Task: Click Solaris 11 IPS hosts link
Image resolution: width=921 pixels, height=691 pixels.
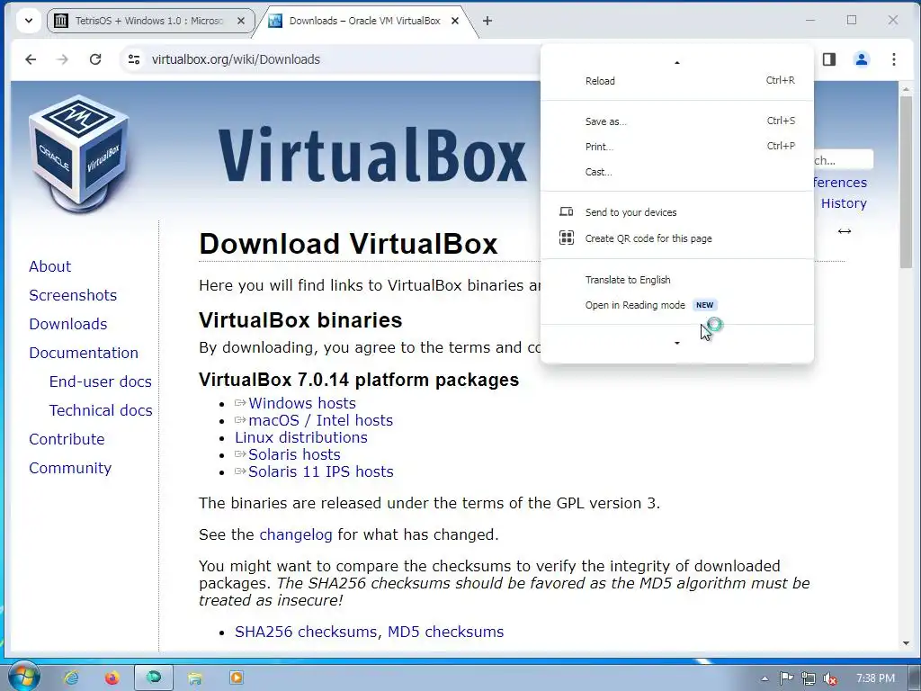Action: [321, 471]
